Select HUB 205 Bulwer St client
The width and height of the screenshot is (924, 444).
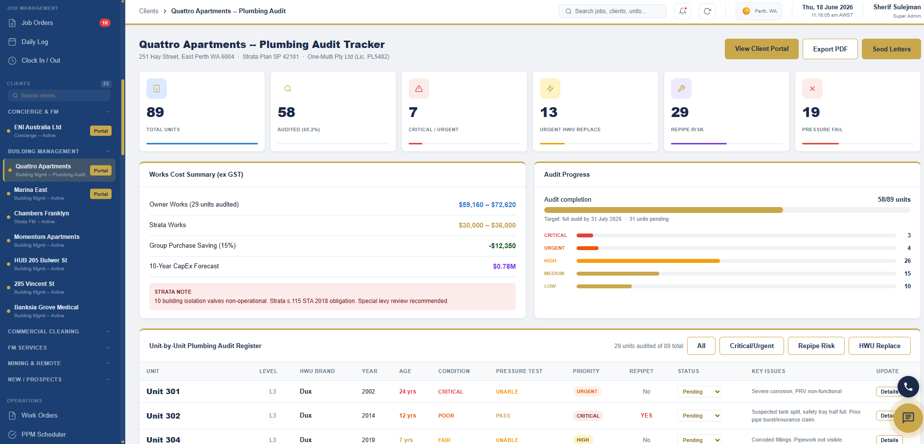(x=59, y=264)
